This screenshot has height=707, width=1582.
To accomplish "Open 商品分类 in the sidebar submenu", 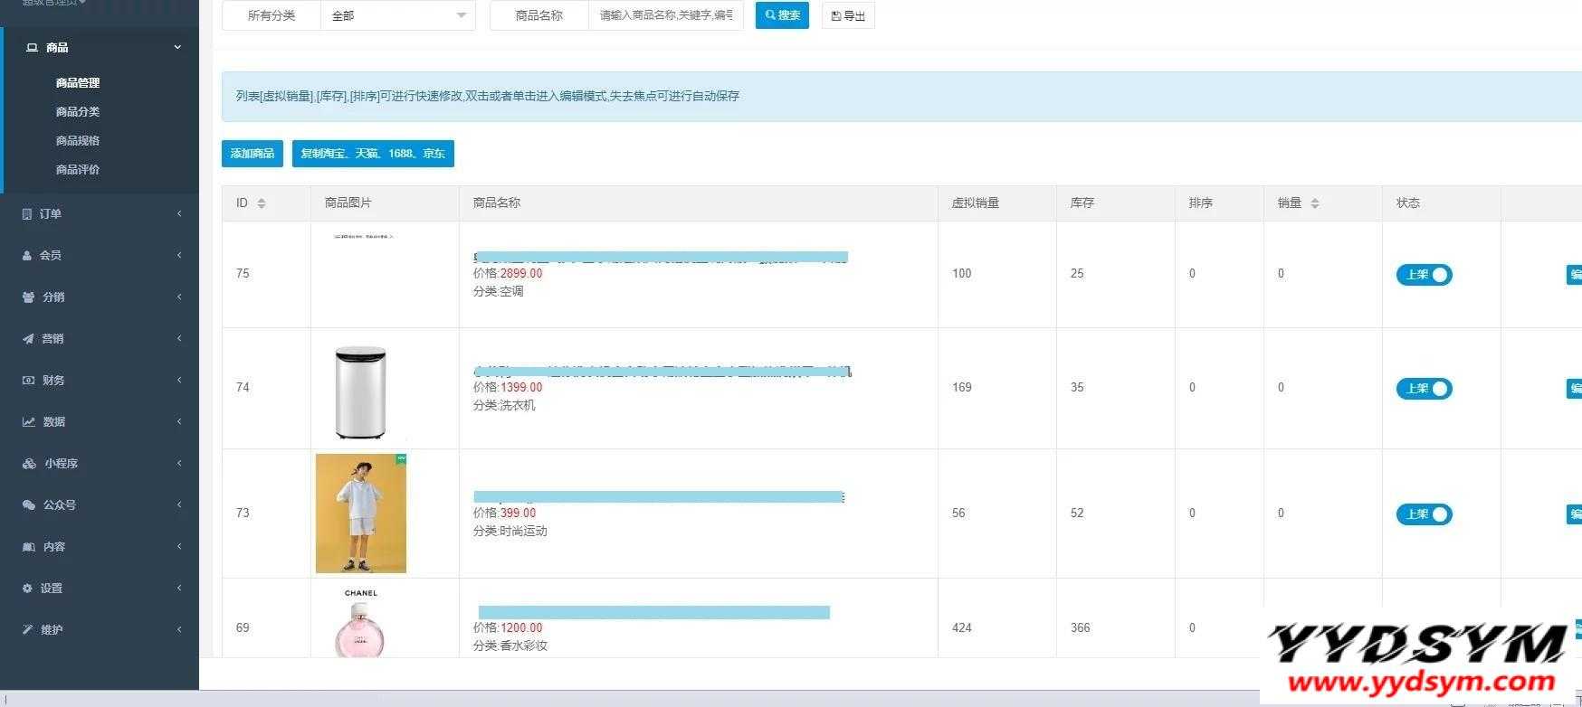I will coord(78,112).
